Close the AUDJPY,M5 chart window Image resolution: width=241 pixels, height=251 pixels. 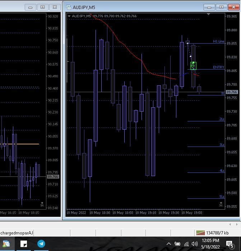(x=233, y=7)
